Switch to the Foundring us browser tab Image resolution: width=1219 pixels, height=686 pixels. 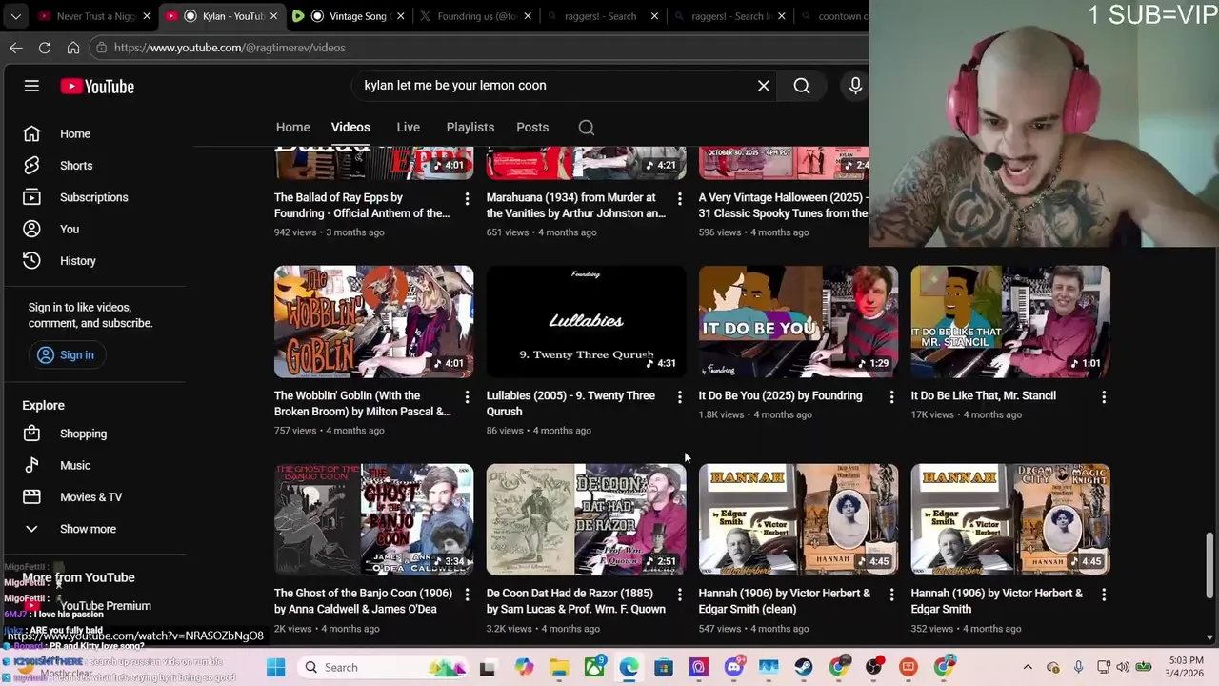point(475,16)
